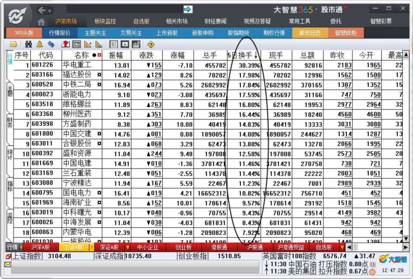Open 常用工具 menu

pos(299,21)
